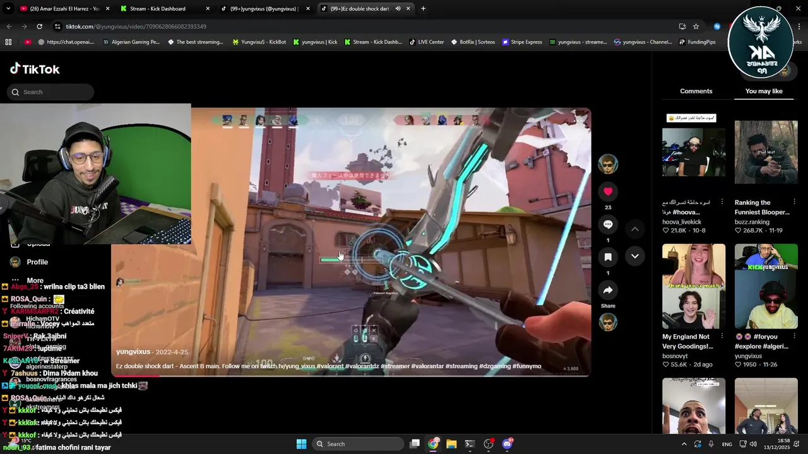Screen dimensions: 808x454
Task: Switch to the You may like tab
Action: [x=764, y=91]
